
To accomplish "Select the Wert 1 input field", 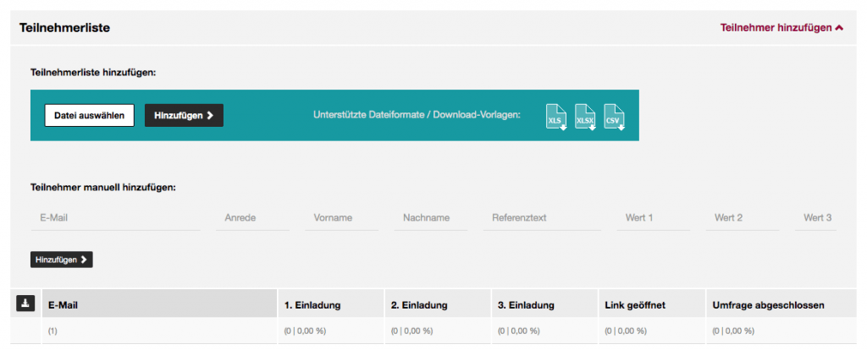I will tap(654, 218).
